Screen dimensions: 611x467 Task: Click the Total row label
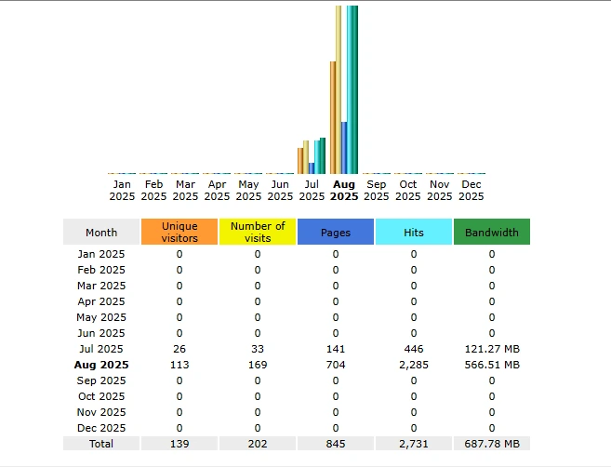[x=101, y=444]
